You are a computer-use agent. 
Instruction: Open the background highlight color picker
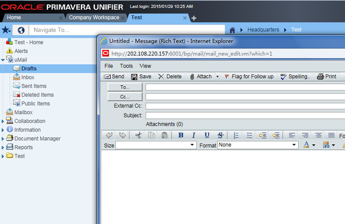326,145
